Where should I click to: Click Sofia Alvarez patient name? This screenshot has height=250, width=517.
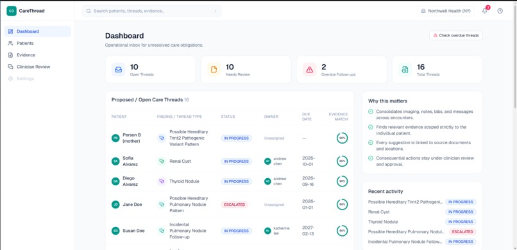130,162
